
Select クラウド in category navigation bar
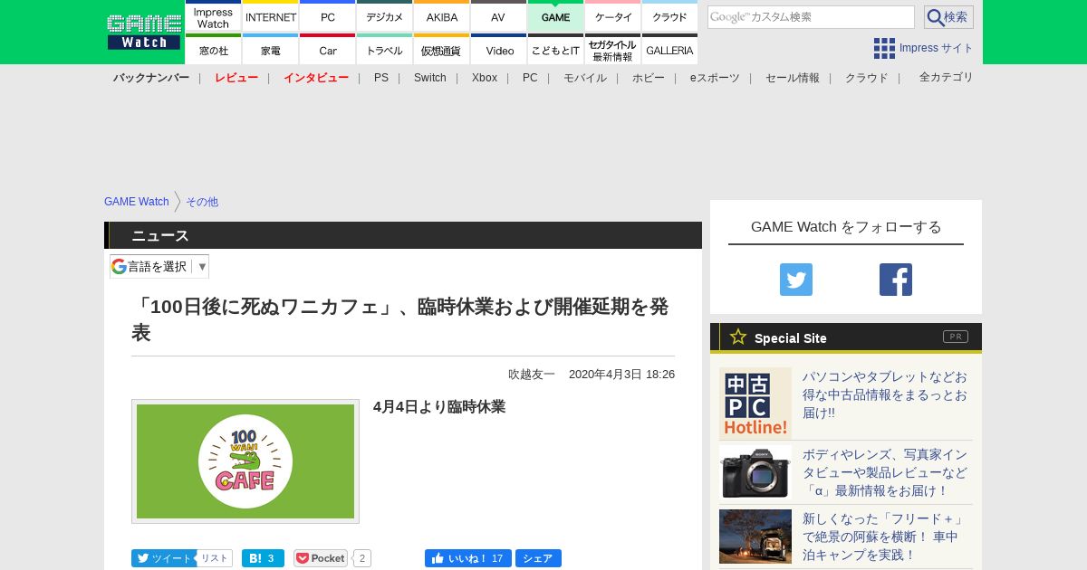867,78
